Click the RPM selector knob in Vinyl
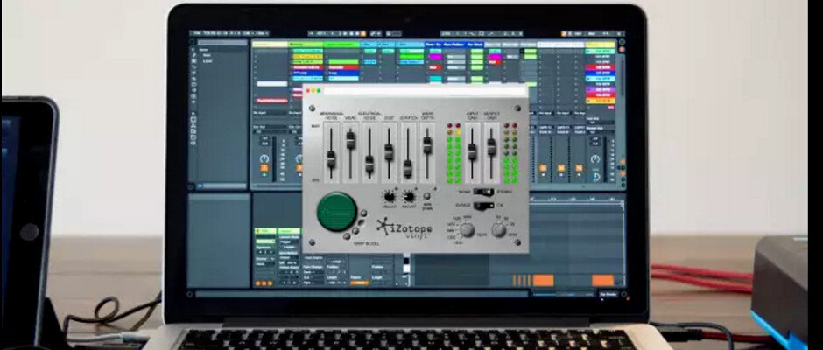This screenshot has width=823, height=350. [499, 229]
